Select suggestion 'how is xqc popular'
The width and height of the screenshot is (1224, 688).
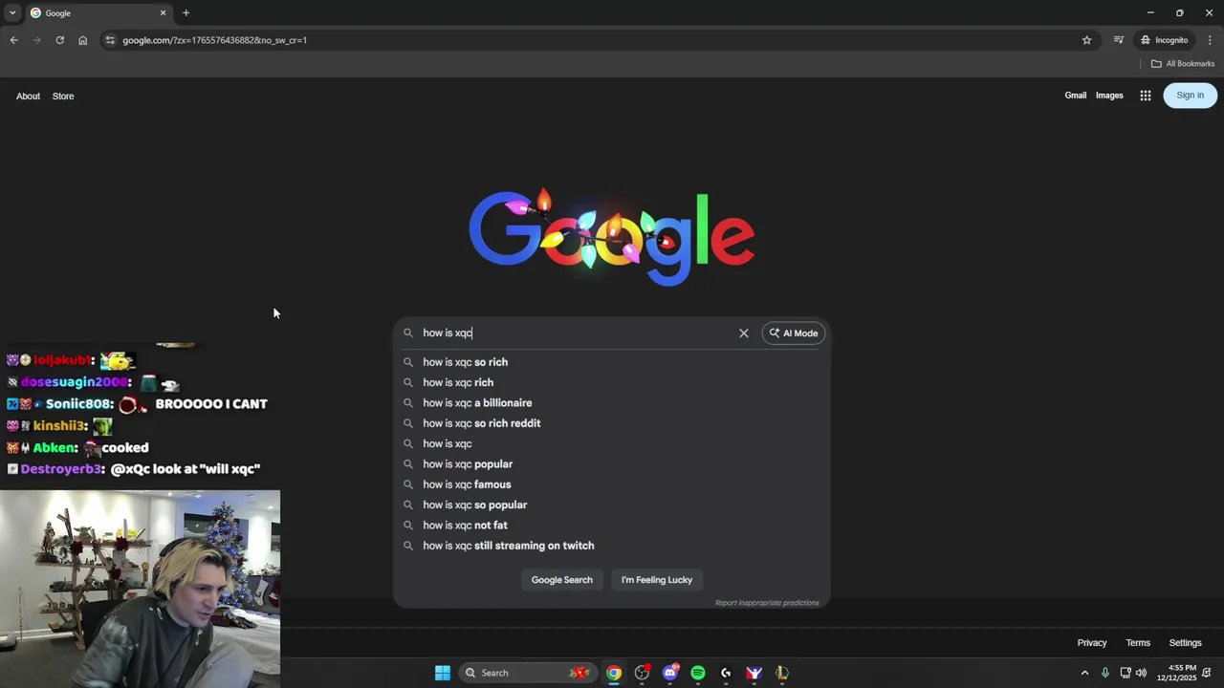pos(612,463)
